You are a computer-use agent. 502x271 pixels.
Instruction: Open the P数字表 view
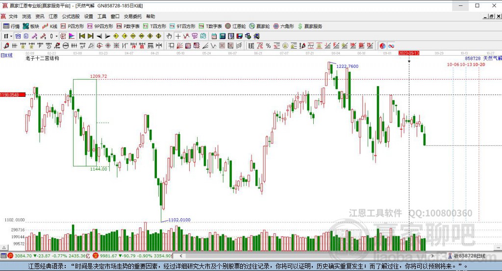coord(128,26)
